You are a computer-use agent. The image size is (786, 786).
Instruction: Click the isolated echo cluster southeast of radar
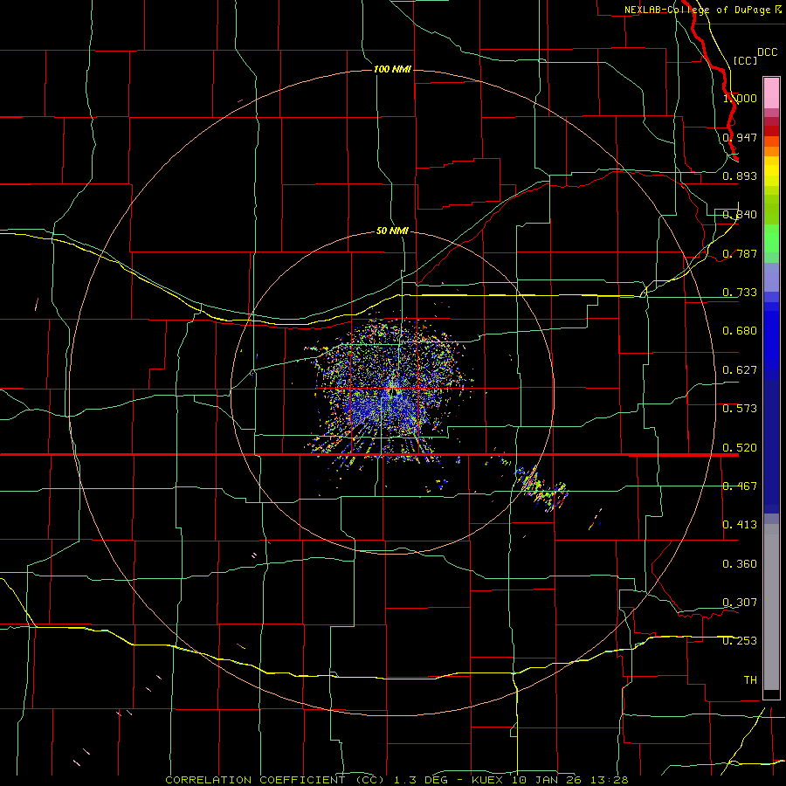coord(541,487)
